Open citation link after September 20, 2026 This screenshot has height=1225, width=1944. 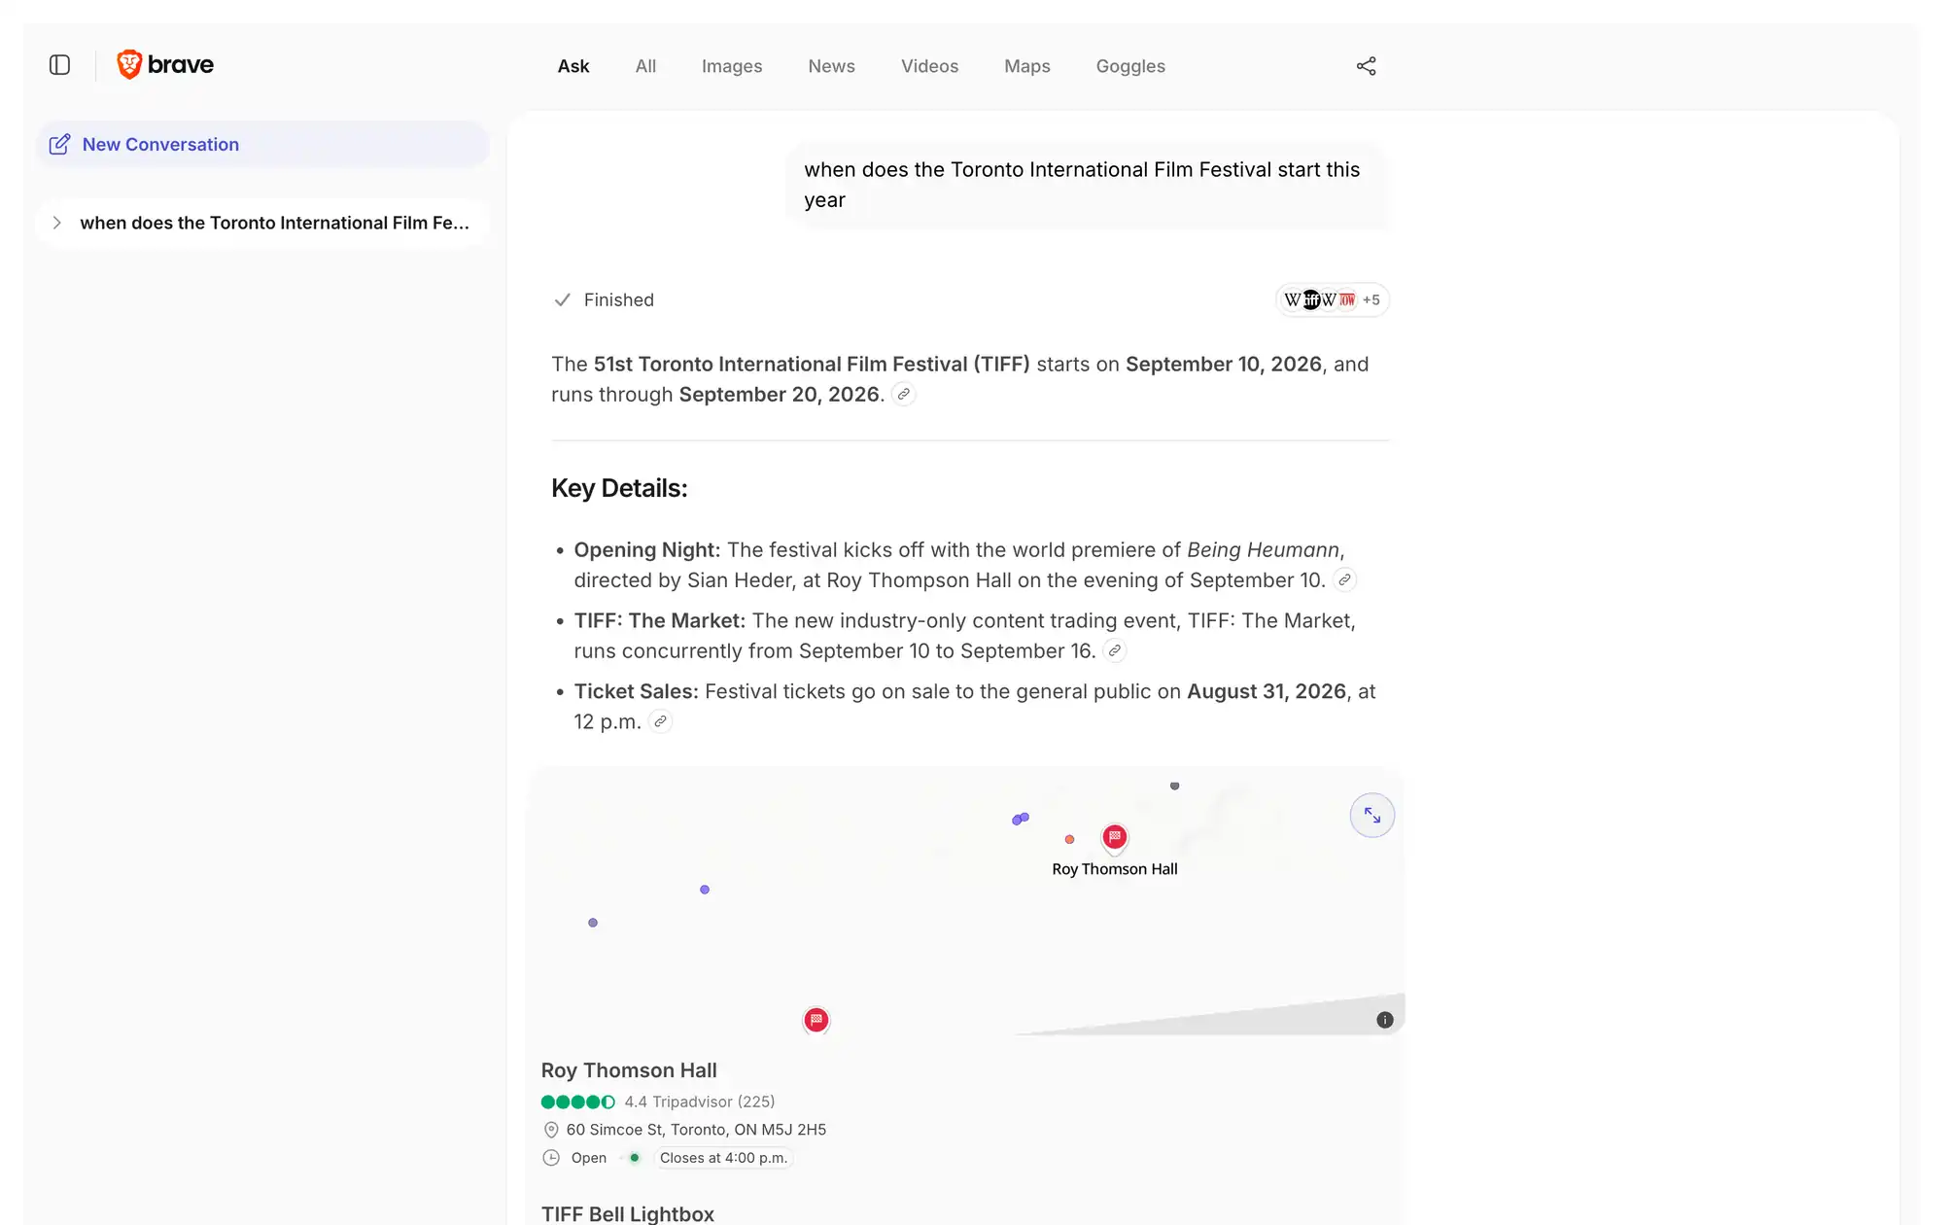point(904,395)
